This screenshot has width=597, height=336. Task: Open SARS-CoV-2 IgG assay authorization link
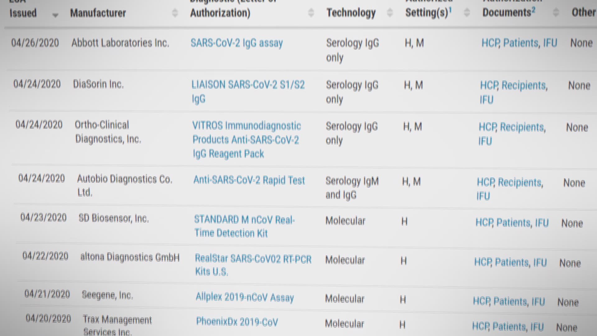237,43
